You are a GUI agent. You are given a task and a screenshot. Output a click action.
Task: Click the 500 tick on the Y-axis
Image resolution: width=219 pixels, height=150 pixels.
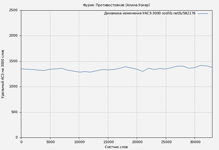tap(15, 112)
